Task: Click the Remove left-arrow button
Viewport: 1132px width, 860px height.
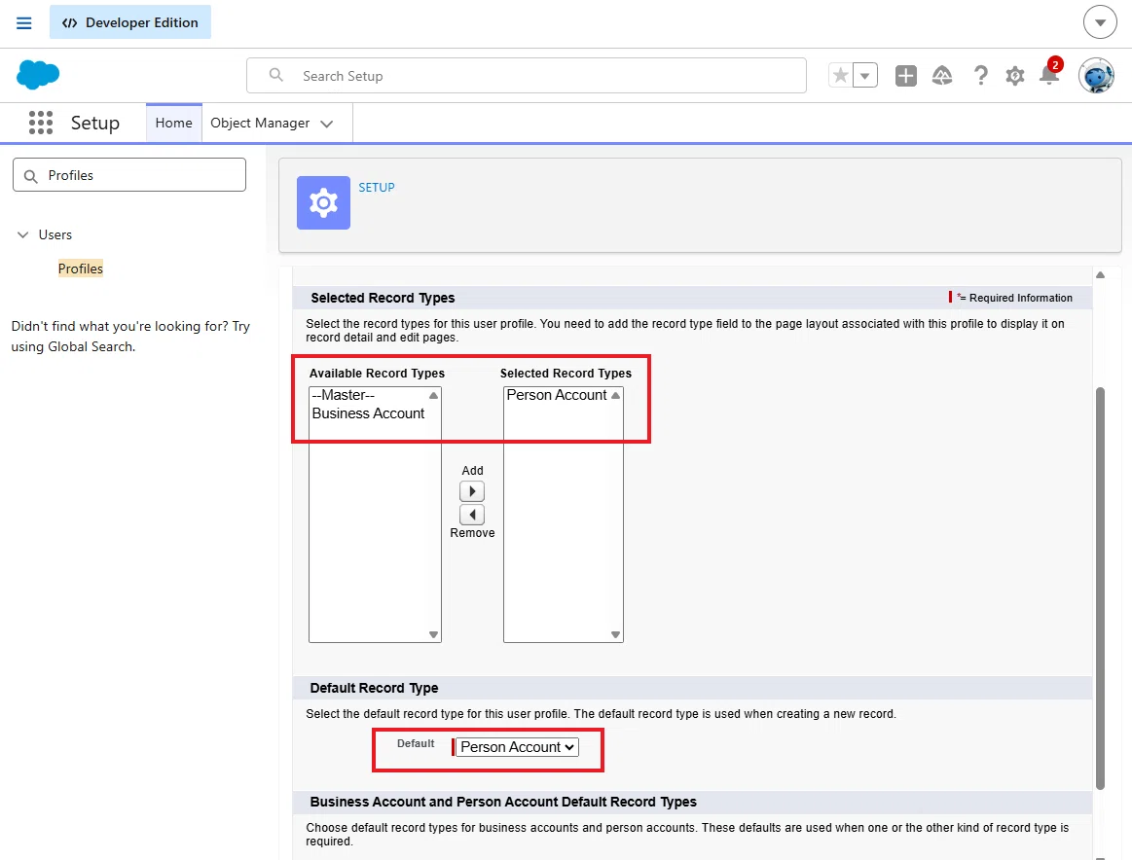Action: coord(472,515)
